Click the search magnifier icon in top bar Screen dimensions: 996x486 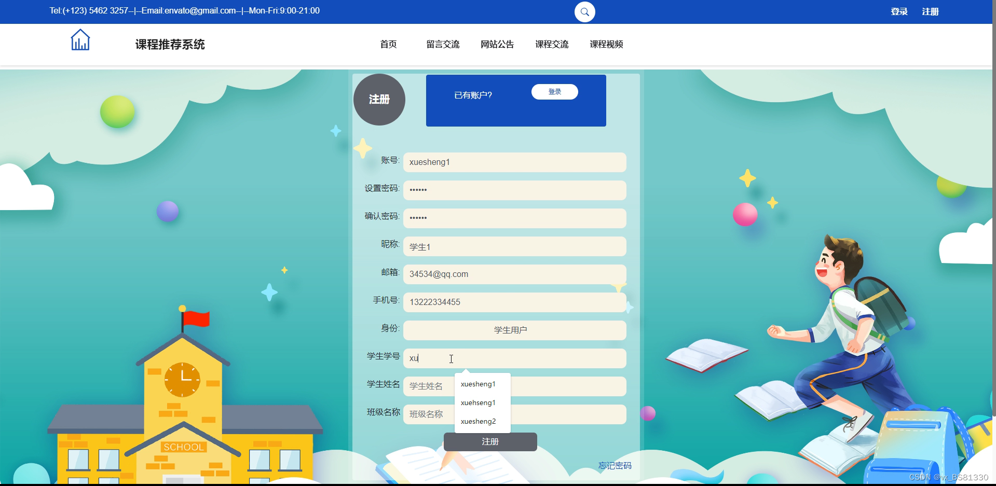584,12
